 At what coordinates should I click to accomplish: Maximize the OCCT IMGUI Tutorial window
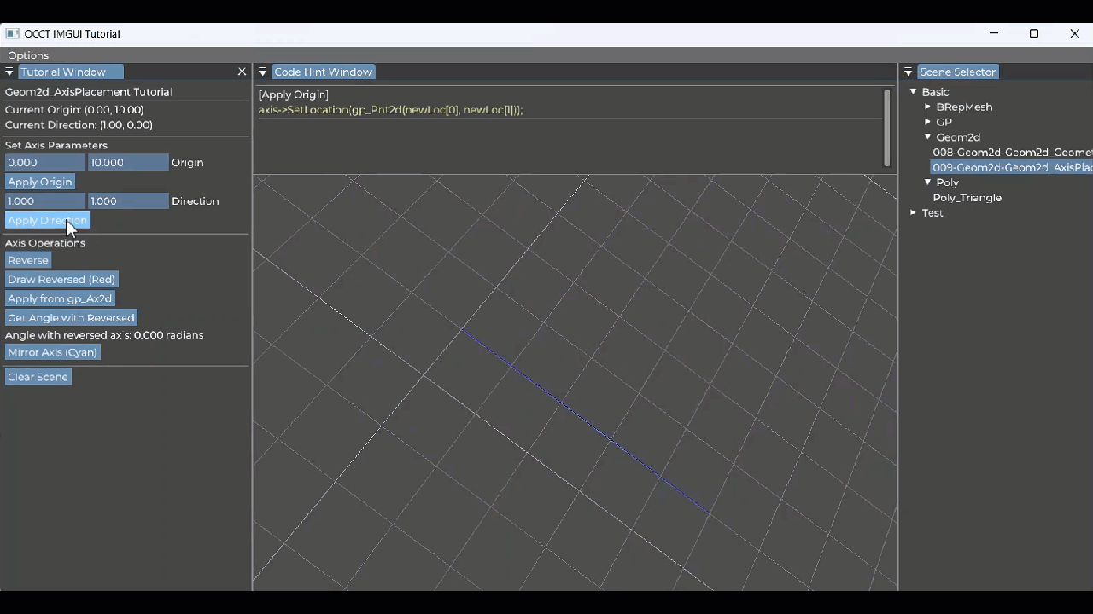tap(1034, 34)
